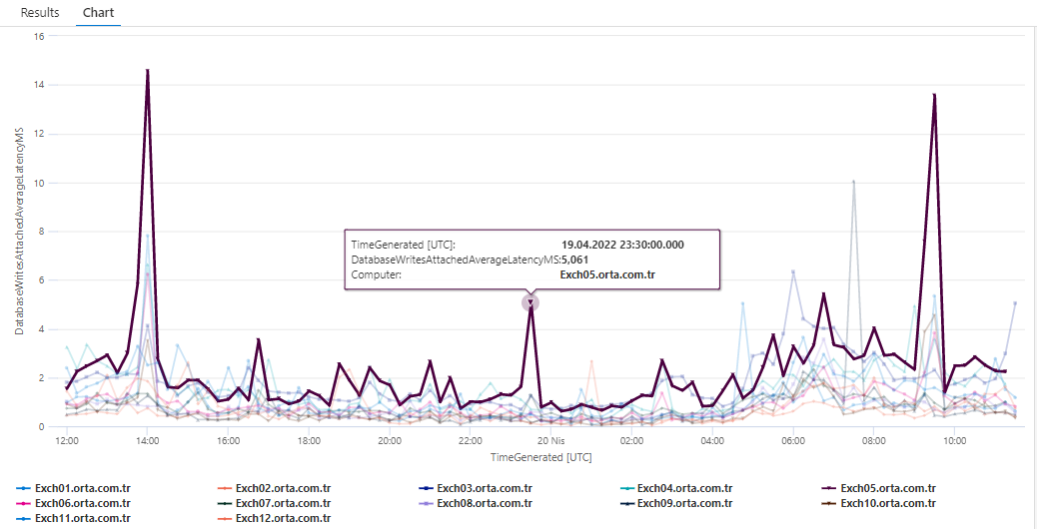
Task: Click the tooltip computer value Exch05.orta.com.tr
Action: tap(607, 274)
